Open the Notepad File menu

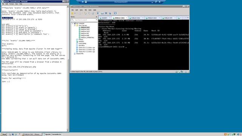pyautogui.click(x=3, y=4)
